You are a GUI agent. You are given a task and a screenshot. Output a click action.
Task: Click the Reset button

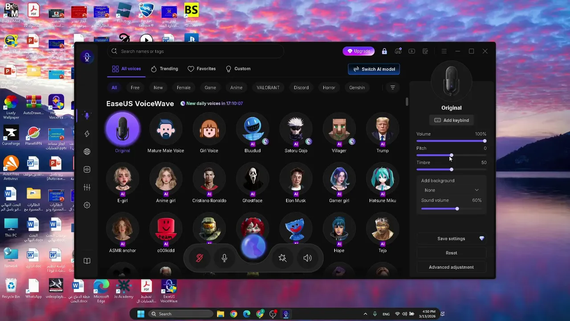pyautogui.click(x=451, y=253)
